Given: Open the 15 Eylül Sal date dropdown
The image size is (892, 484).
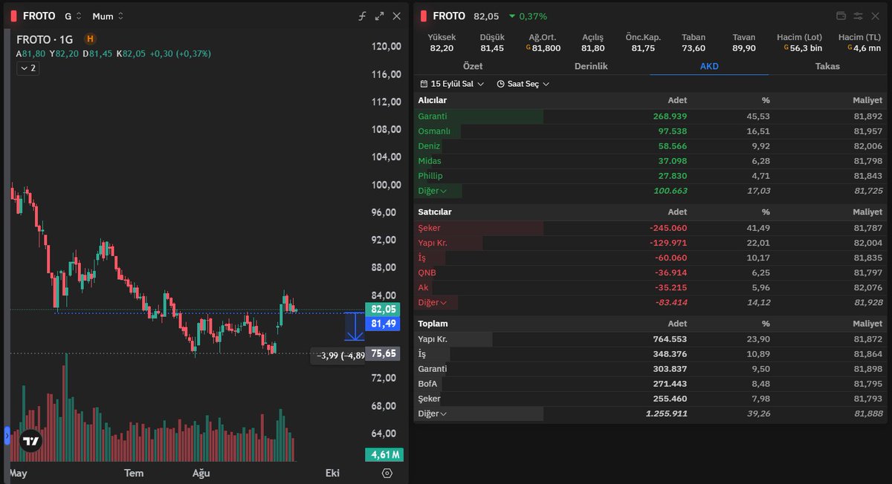Looking at the screenshot, I should point(452,84).
